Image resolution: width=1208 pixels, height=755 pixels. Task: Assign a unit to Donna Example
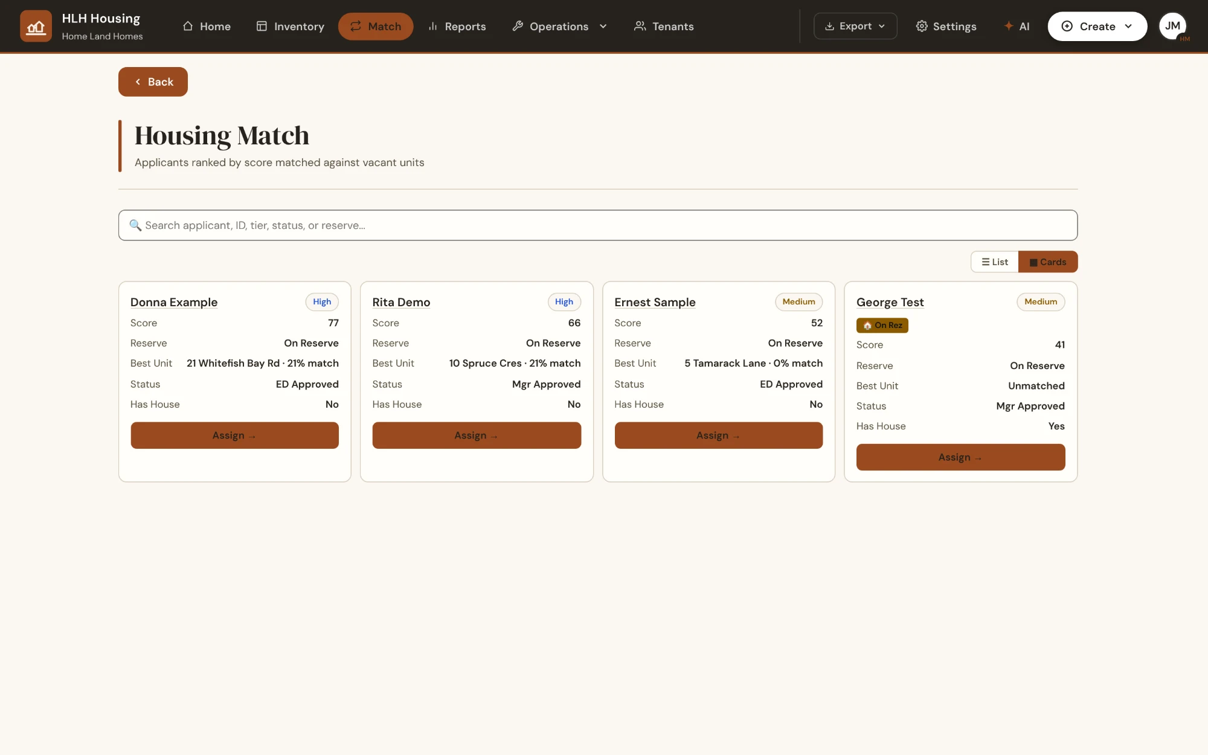pos(234,435)
